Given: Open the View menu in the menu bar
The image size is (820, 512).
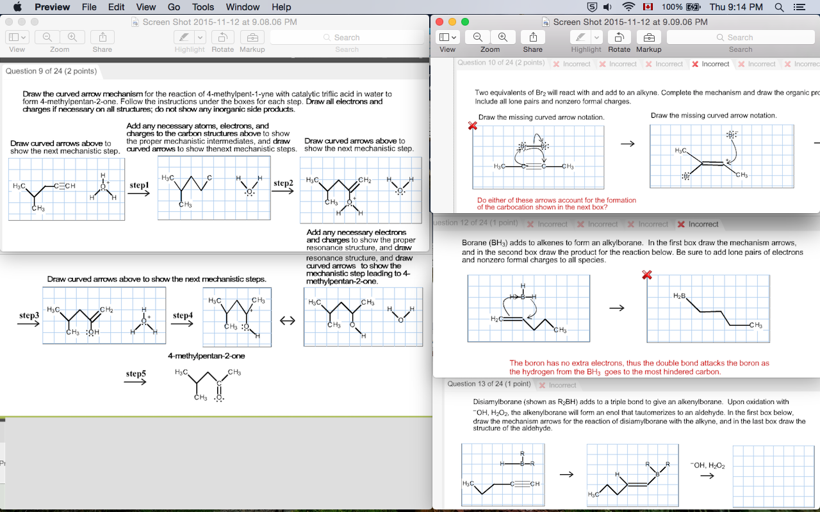Looking at the screenshot, I should coord(146,7).
